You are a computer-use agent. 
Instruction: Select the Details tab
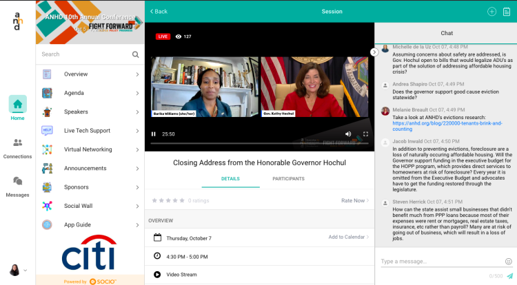230,178
